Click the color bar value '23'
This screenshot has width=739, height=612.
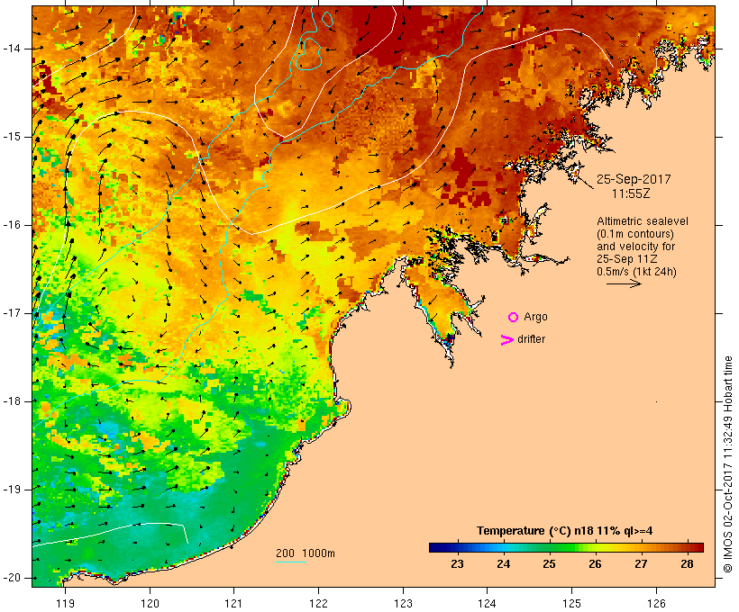tap(457, 563)
